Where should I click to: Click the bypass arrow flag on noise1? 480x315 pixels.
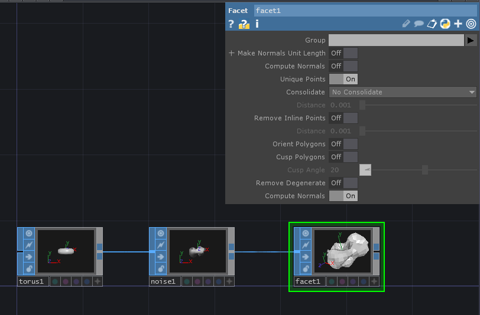[160, 257]
